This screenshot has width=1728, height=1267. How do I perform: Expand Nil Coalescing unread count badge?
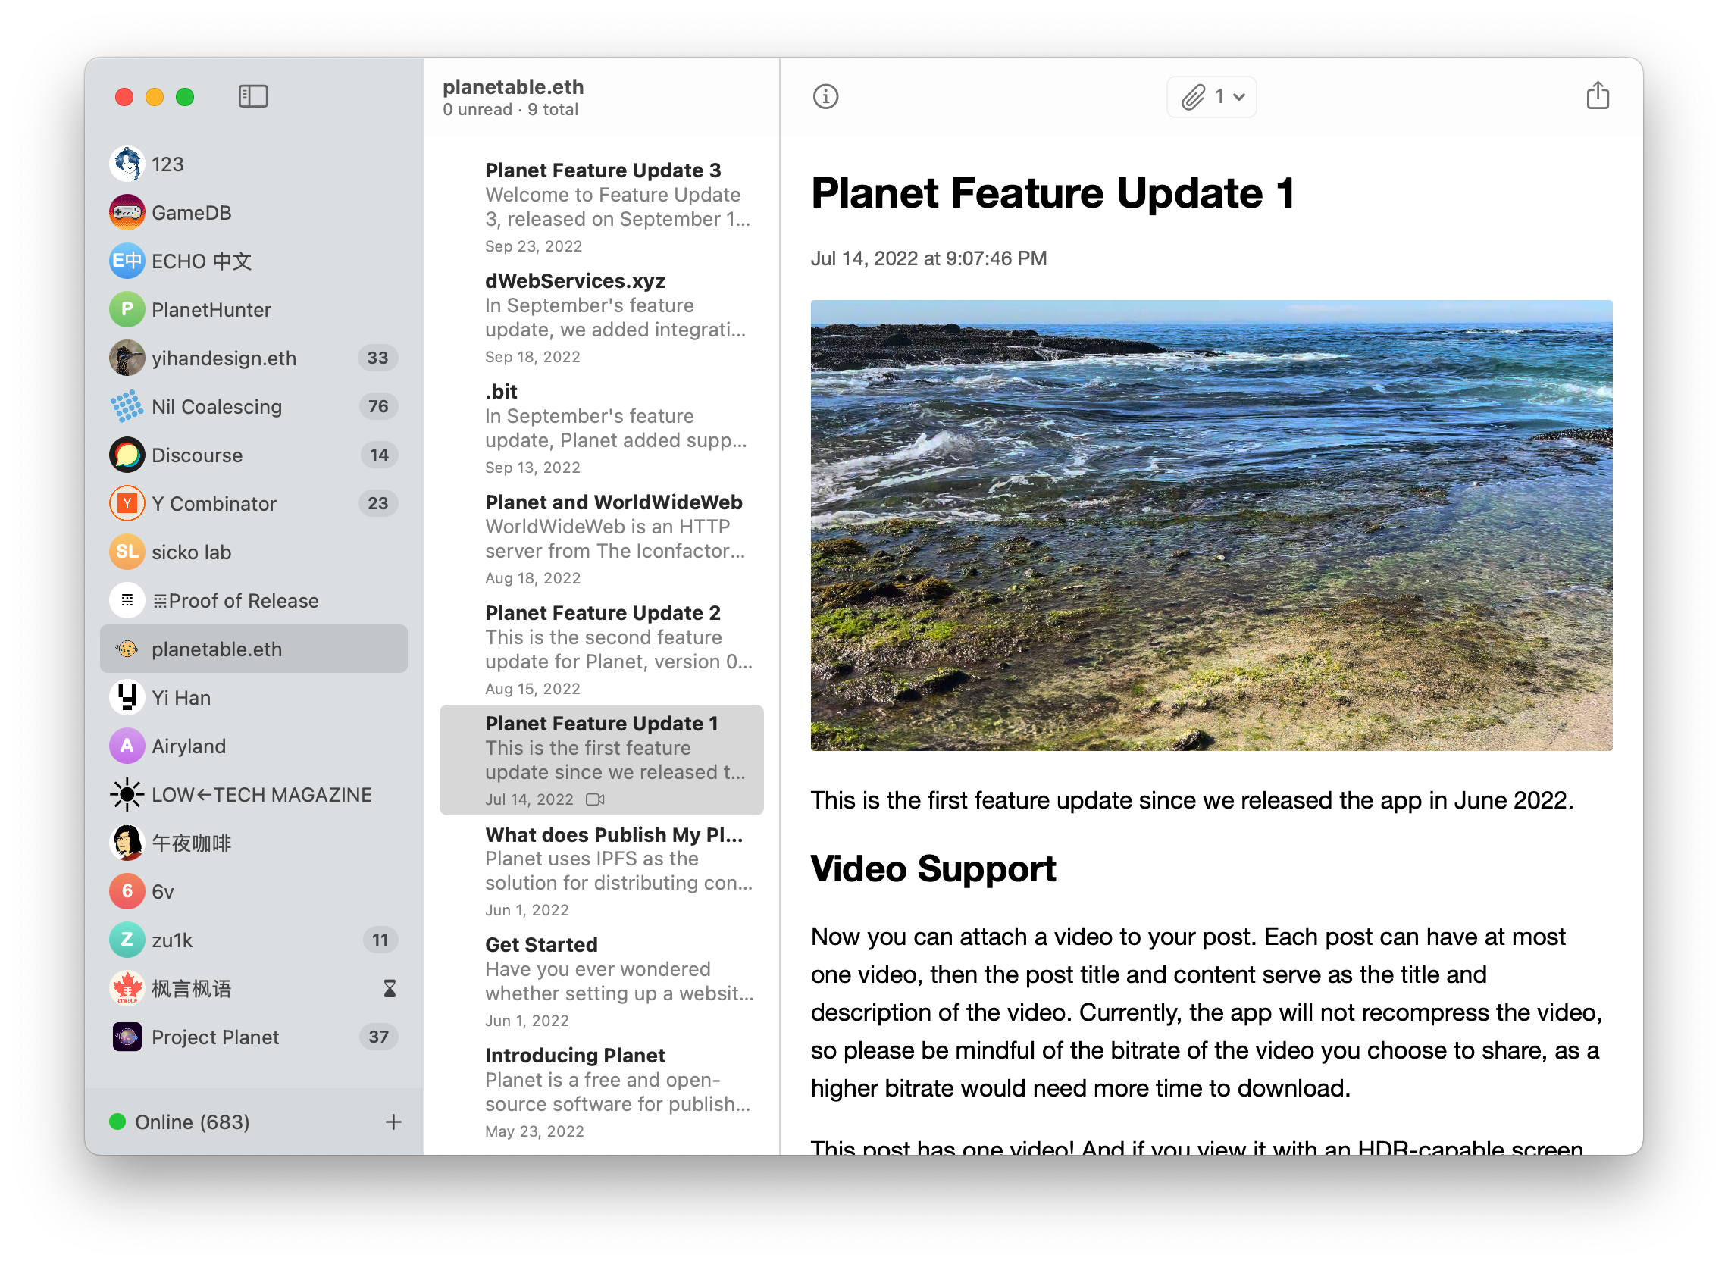coord(377,406)
